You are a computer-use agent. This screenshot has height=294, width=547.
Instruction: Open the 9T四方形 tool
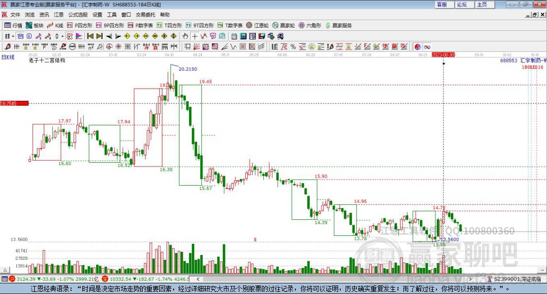pos(200,26)
